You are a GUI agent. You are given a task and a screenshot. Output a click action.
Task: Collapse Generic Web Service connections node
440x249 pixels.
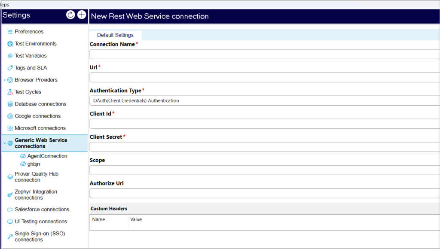[x=4, y=143]
